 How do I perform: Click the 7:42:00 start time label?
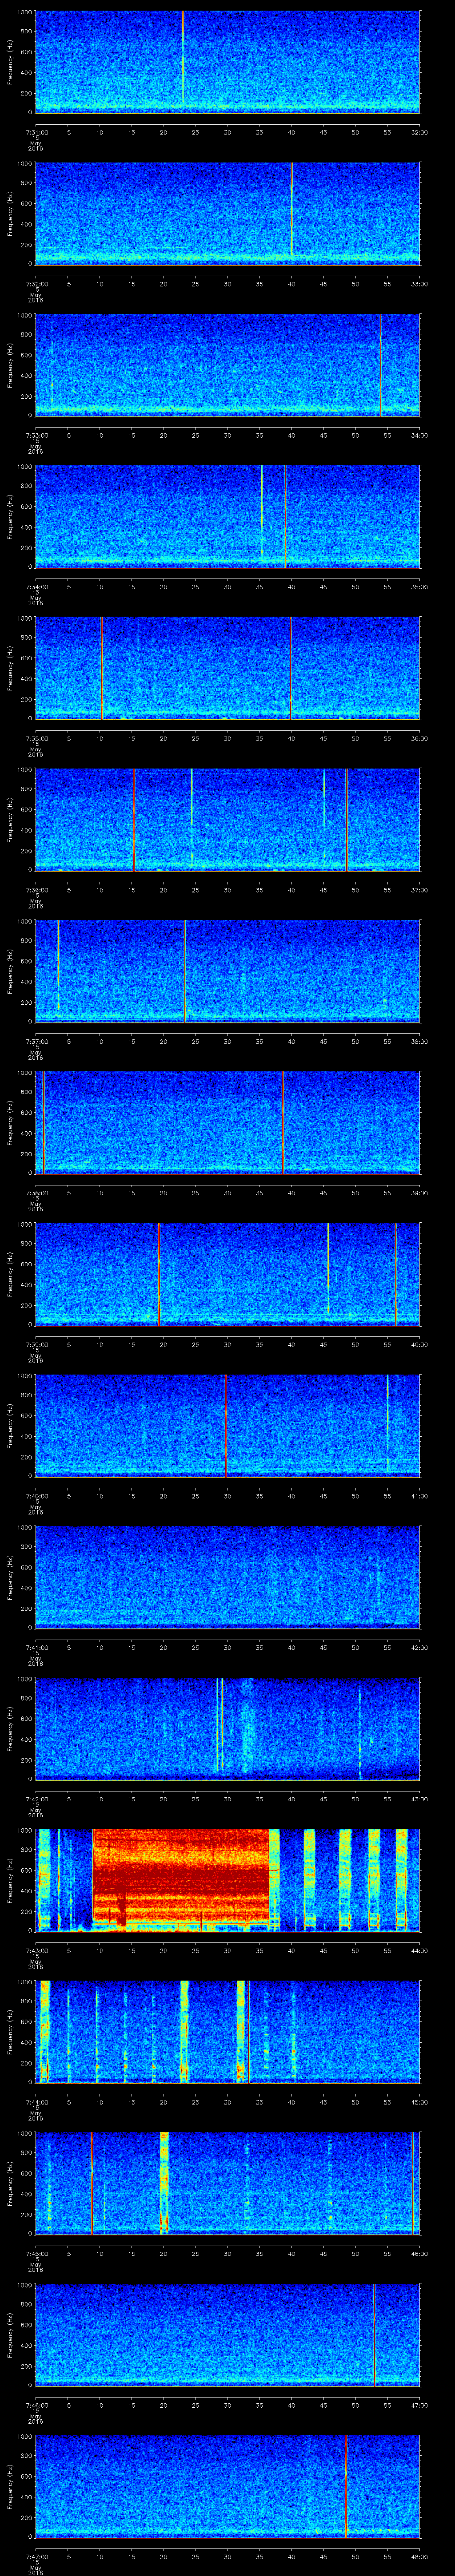pos(36,1798)
